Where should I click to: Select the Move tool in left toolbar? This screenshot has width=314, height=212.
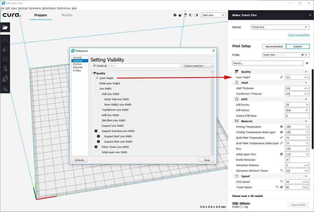pos(5,39)
